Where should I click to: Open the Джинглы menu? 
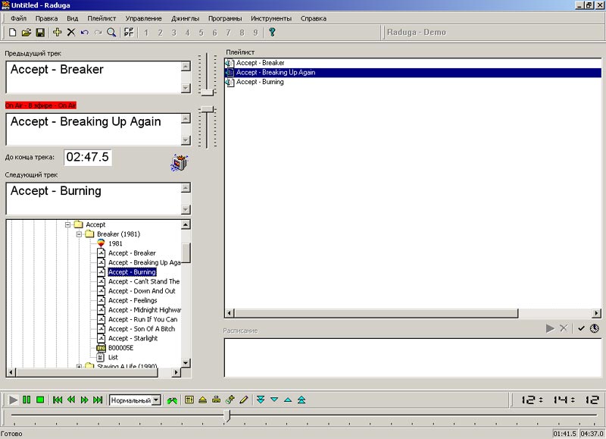(186, 18)
